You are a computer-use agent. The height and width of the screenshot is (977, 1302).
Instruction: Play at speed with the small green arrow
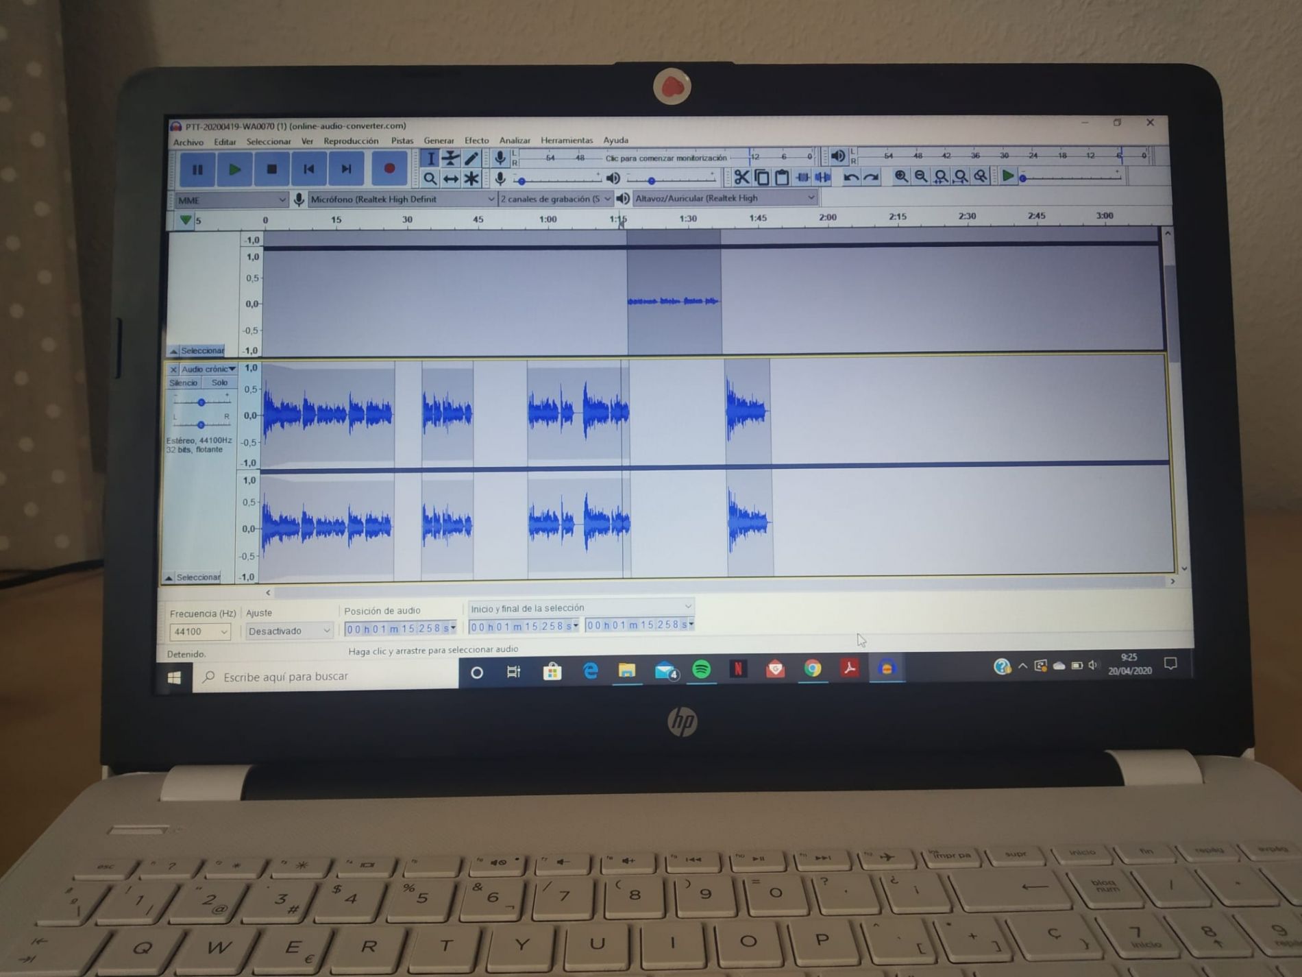click(x=1007, y=176)
